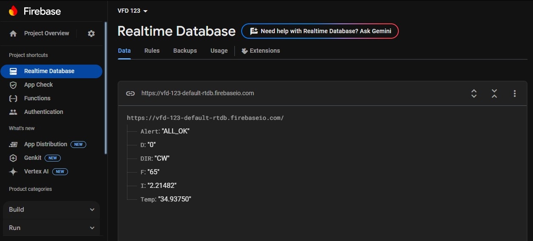533x241 pixels.
Task: Click the Genkit hexagon icon
Action: (x=13, y=158)
